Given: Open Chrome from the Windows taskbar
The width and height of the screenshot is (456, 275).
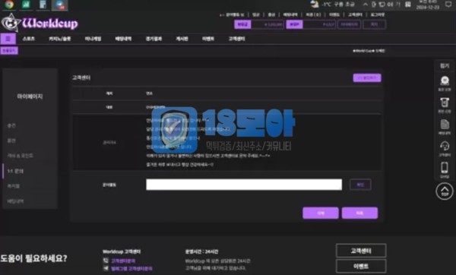Looking at the screenshot, I should (9, 5).
